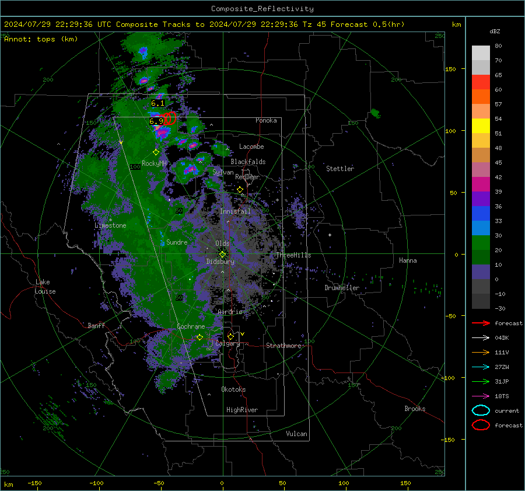Click the RedDeer city label

(247, 177)
